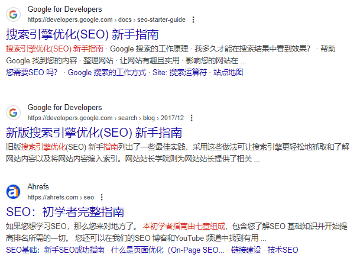Follow the sitelink 技术SEO
The width and height of the screenshot is (360, 261).
click(x=283, y=250)
